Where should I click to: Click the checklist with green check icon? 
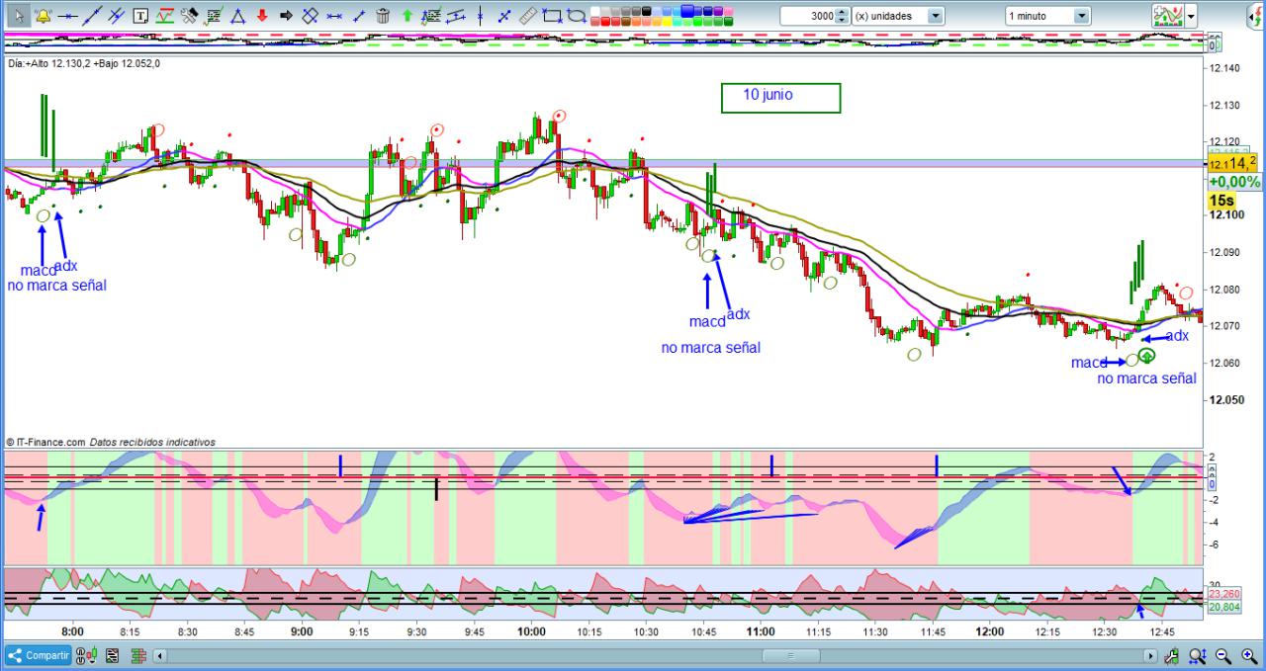coord(214,16)
